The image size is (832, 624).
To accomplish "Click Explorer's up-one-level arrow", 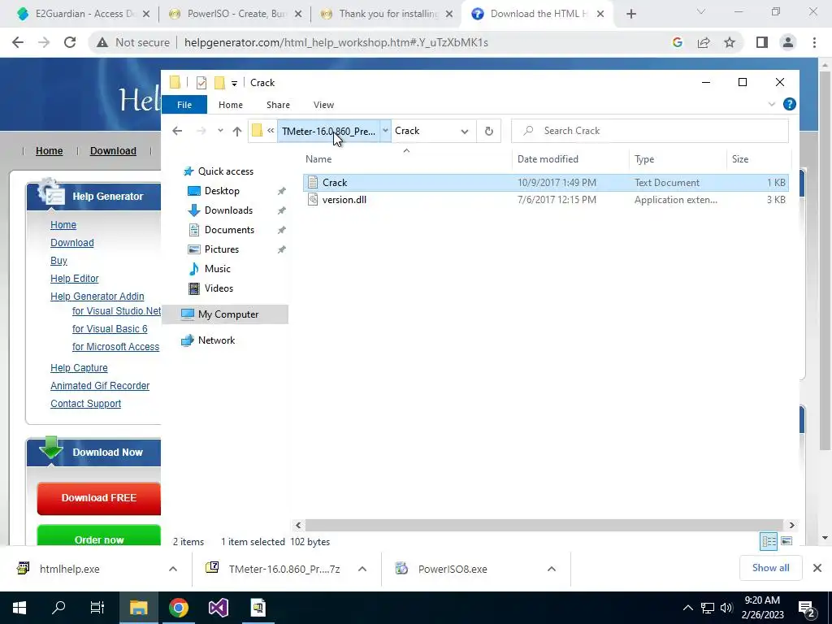I will (236, 131).
